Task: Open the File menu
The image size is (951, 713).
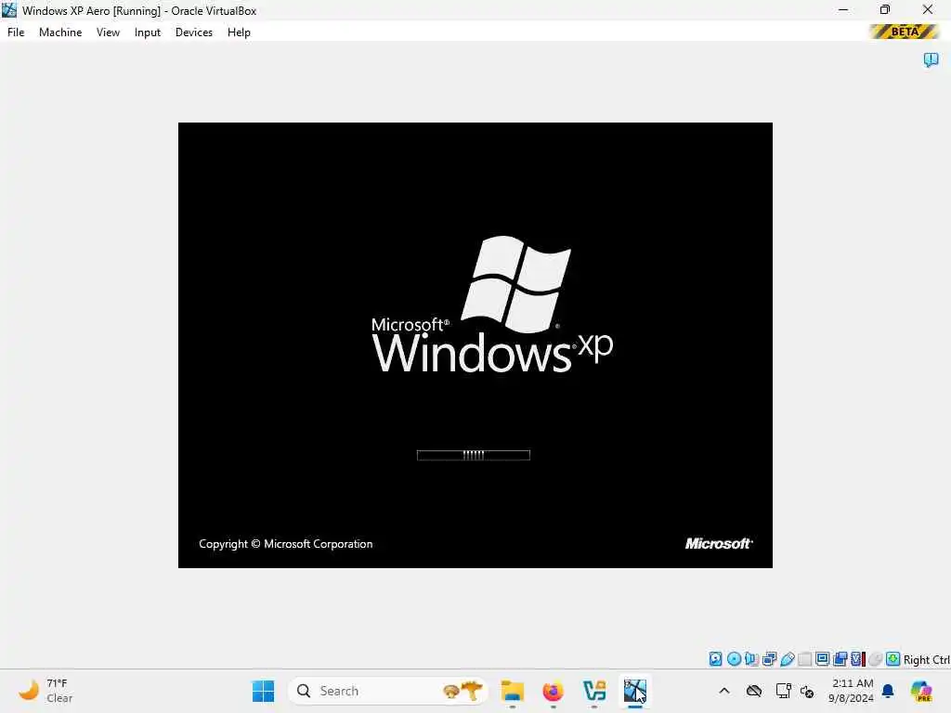Action: (x=16, y=32)
